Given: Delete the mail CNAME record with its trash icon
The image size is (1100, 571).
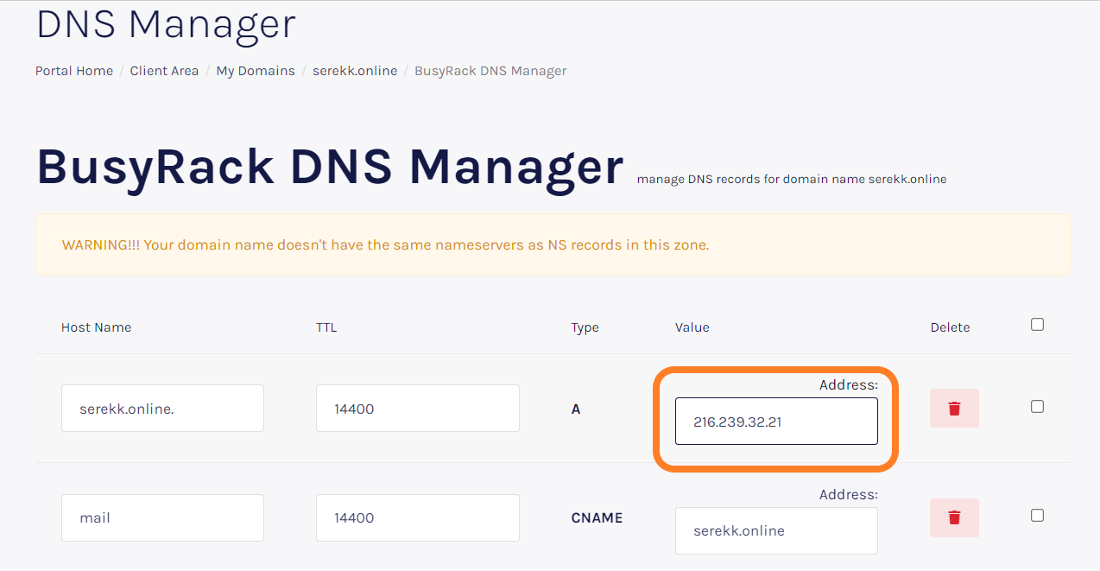Looking at the screenshot, I should pos(954,517).
